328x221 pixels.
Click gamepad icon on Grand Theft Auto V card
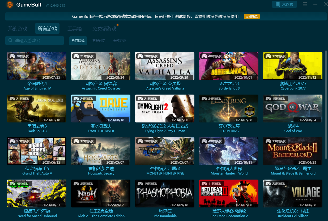pos(12,141)
